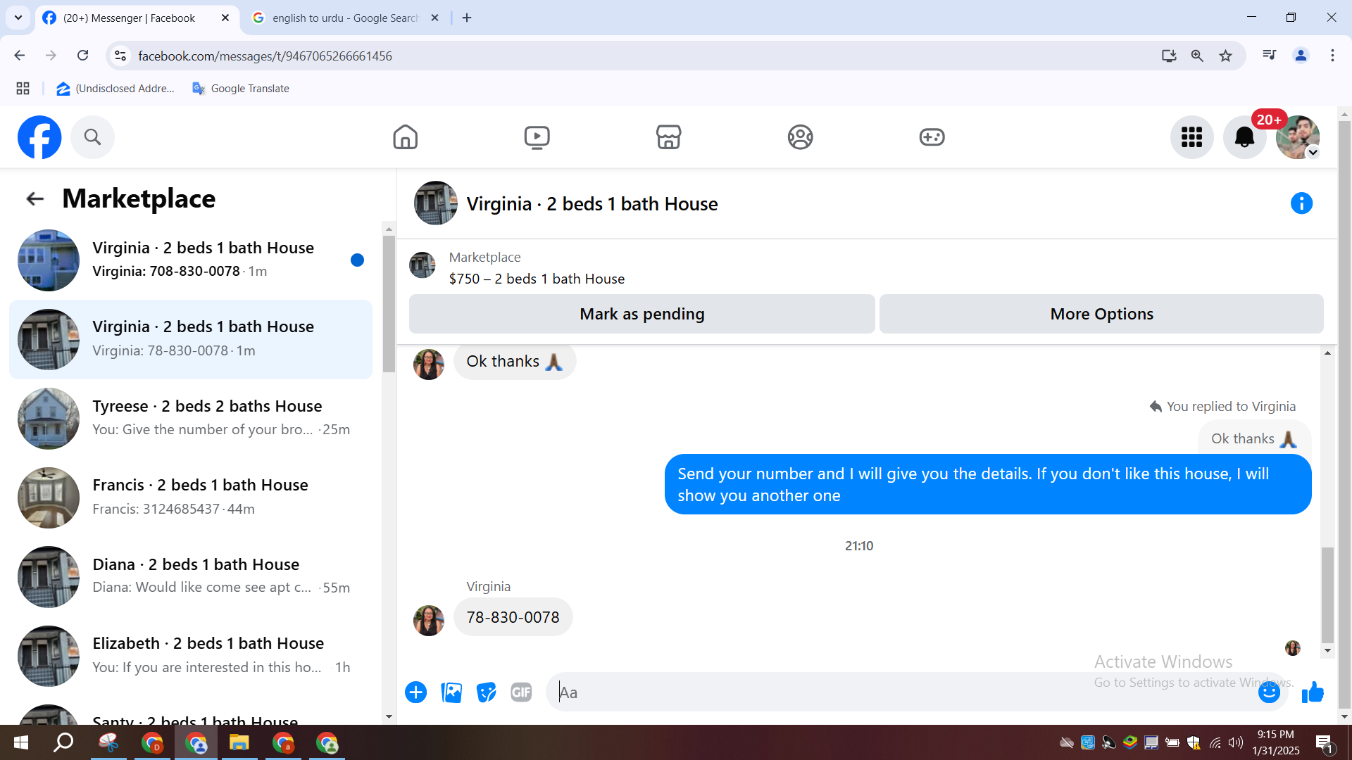Image resolution: width=1352 pixels, height=760 pixels.
Task: Click Mark as pending button
Action: point(641,314)
